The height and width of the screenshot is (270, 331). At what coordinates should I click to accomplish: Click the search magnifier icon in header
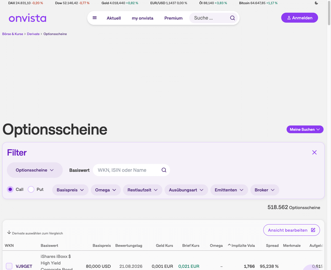click(233, 18)
